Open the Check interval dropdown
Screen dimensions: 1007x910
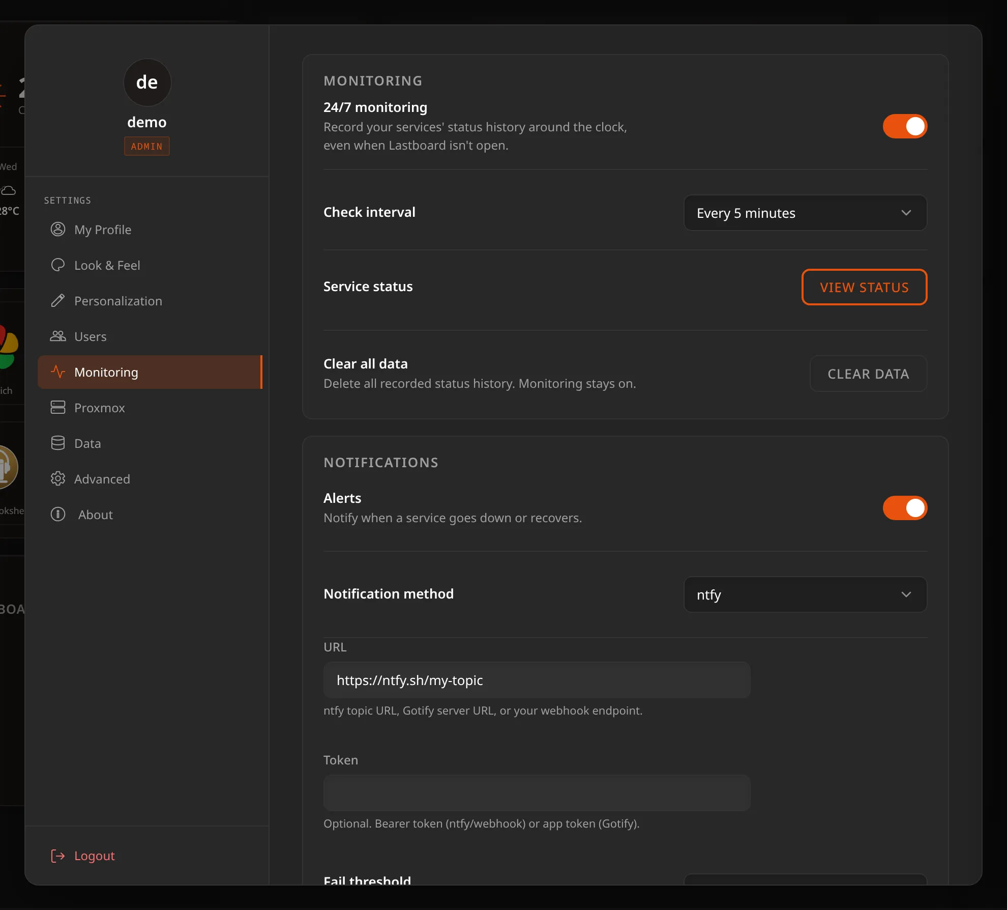805,213
